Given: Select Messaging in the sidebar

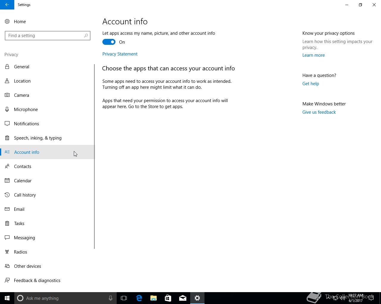Looking at the screenshot, I should pyautogui.click(x=48, y=238).
